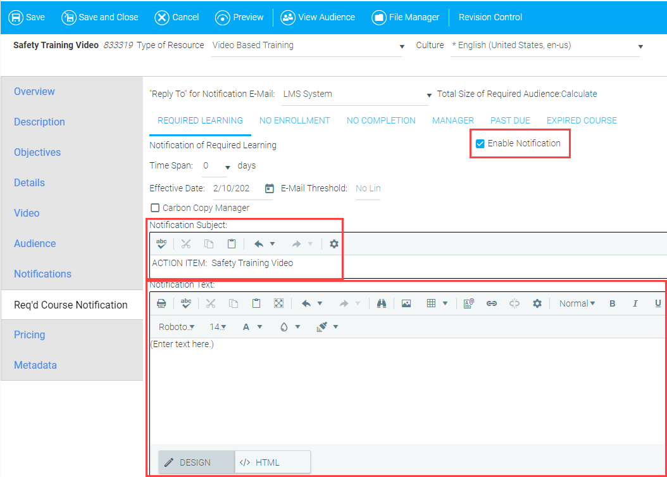Click the Save and Close button

[x=100, y=17]
